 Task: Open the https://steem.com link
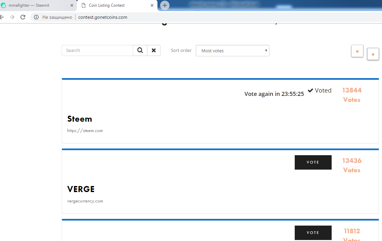coord(85,131)
